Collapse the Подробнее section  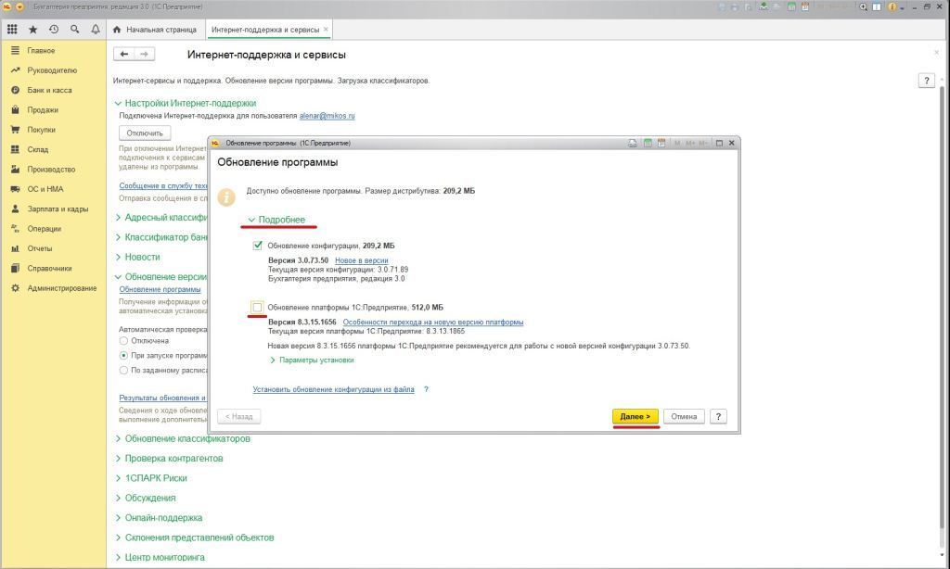(276, 220)
